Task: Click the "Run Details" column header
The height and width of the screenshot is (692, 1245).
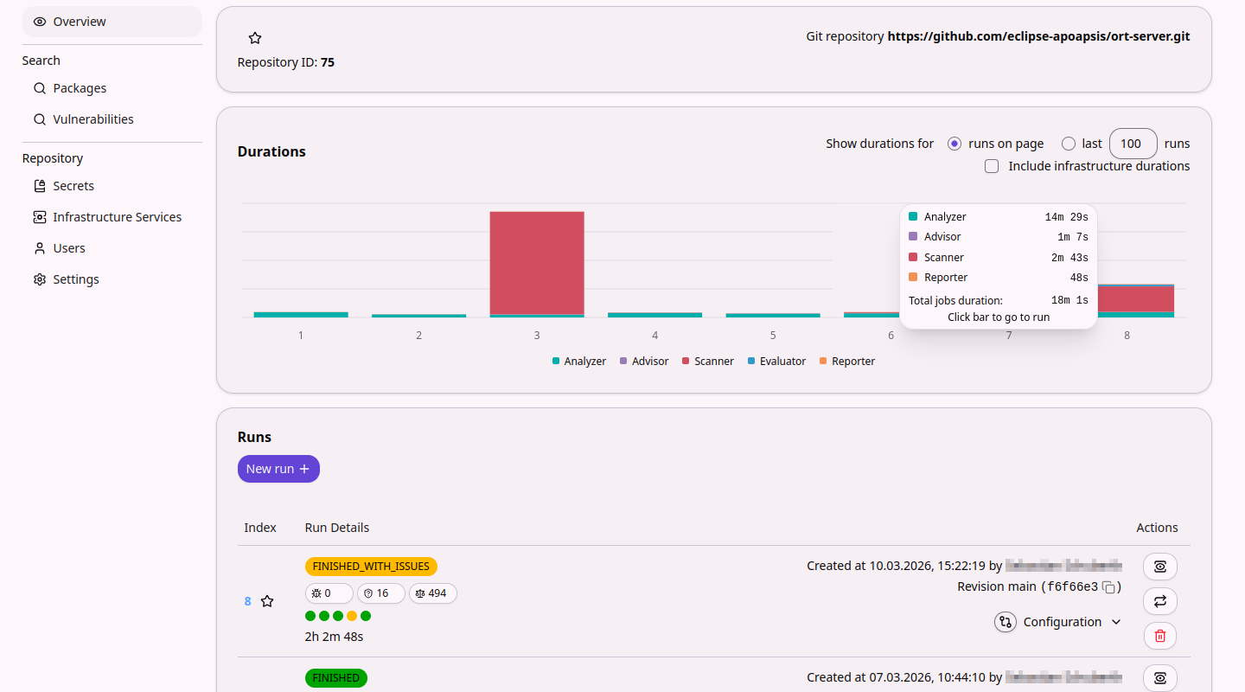Action: pyautogui.click(x=337, y=528)
